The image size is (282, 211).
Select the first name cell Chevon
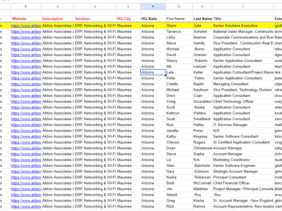click(179, 142)
